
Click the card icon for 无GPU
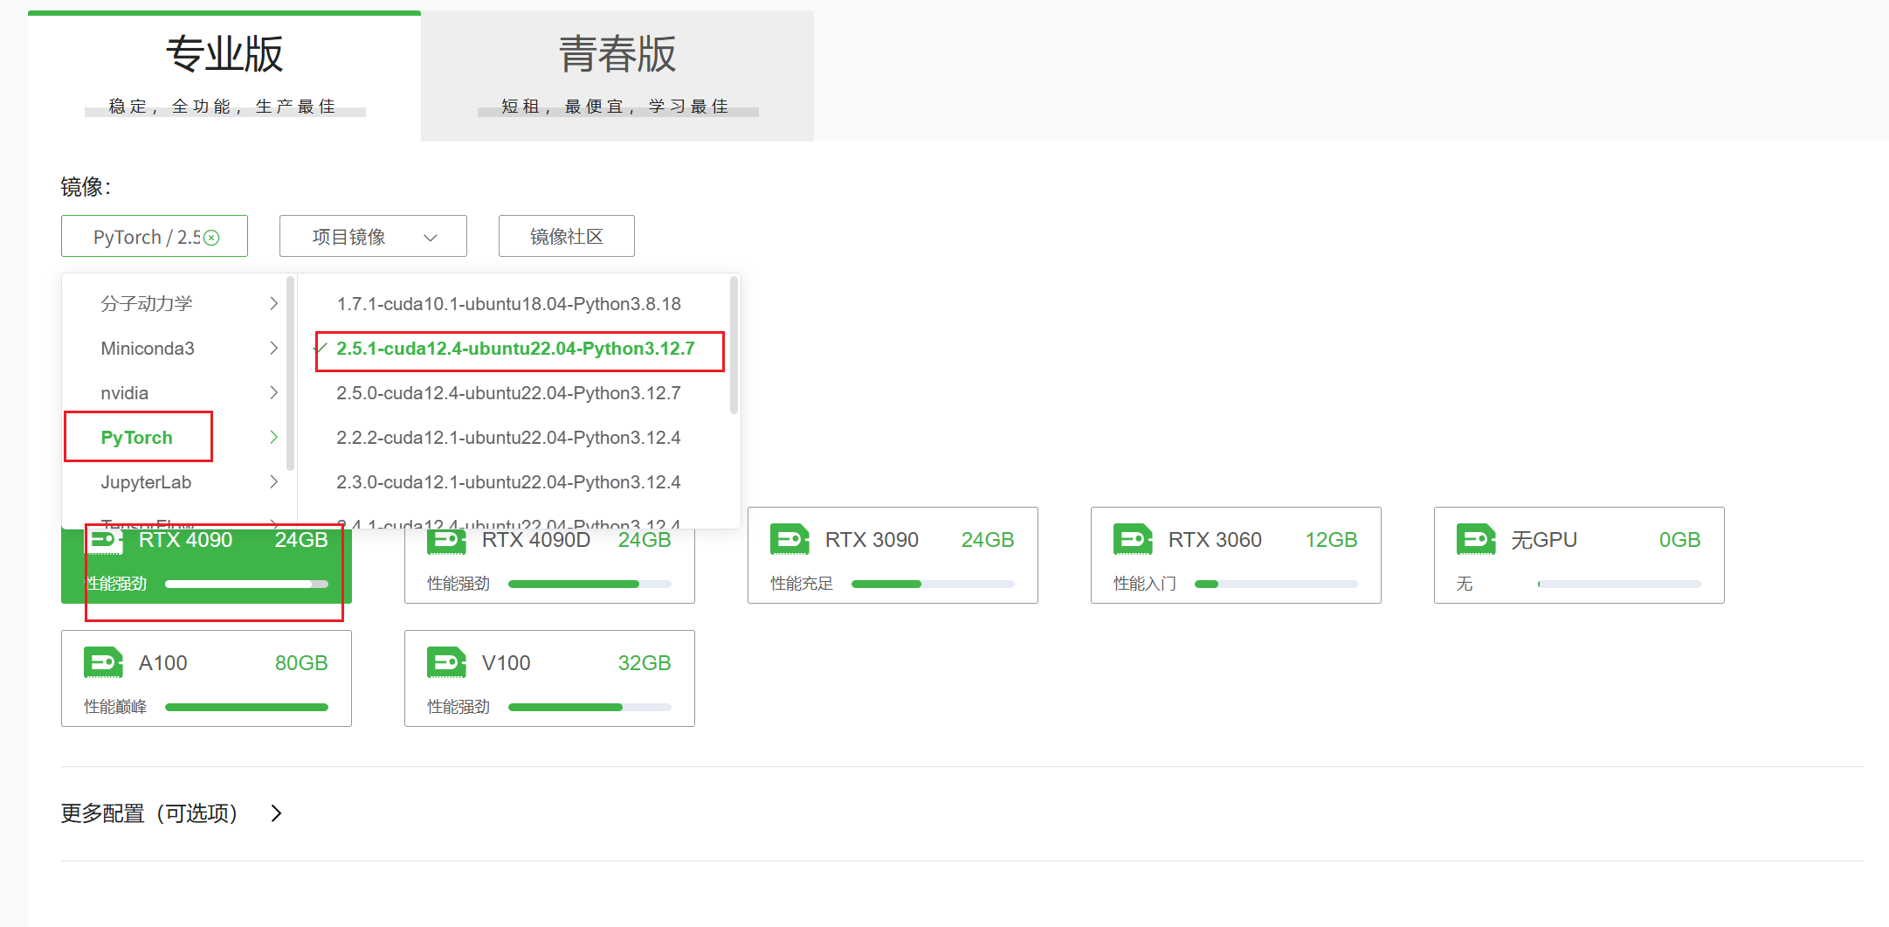1476,540
